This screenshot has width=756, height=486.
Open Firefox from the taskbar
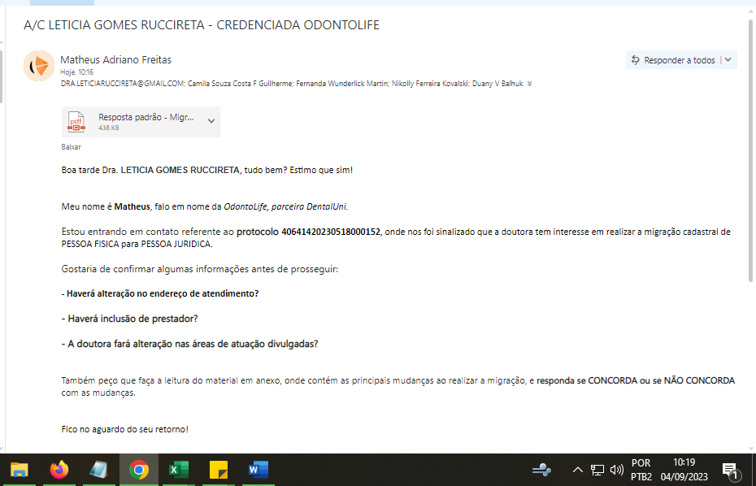pos(59,470)
